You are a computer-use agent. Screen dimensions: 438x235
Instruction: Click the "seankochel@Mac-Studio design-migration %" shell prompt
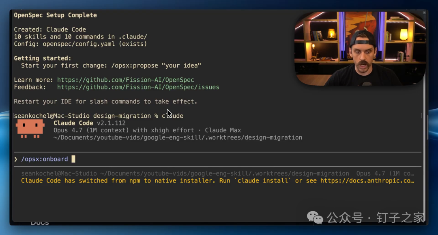[x=86, y=116]
